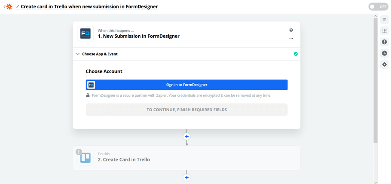The image size is (391, 184).
Task: Go back using the left chevron arrow
Action: (4, 7)
